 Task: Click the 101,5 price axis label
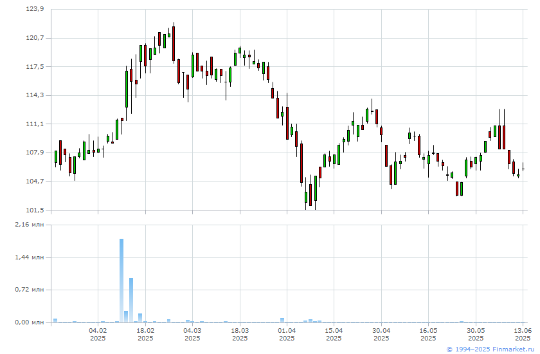click(35, 210)
